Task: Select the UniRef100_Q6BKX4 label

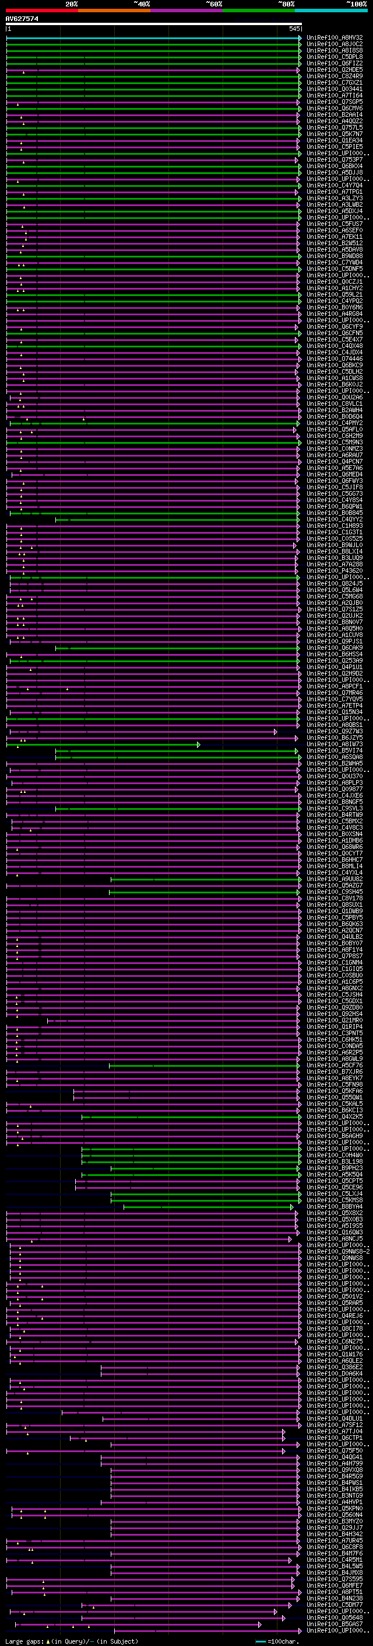Action: pos(335,166)
